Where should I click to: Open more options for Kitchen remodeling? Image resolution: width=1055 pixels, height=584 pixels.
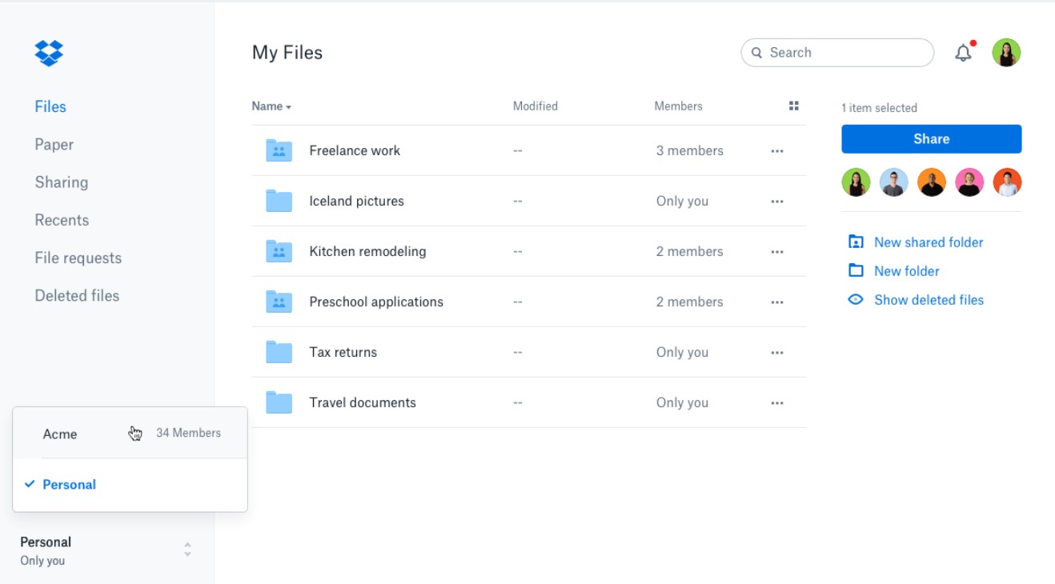click(x=776, y=251)
